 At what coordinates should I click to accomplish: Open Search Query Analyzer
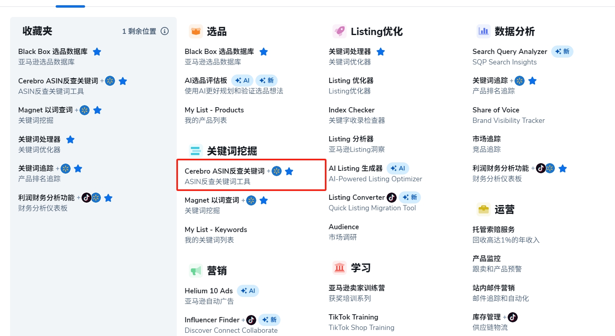tap(510, 52)
